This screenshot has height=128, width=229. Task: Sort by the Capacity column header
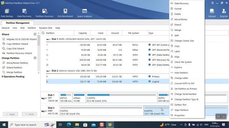point(83,33)
